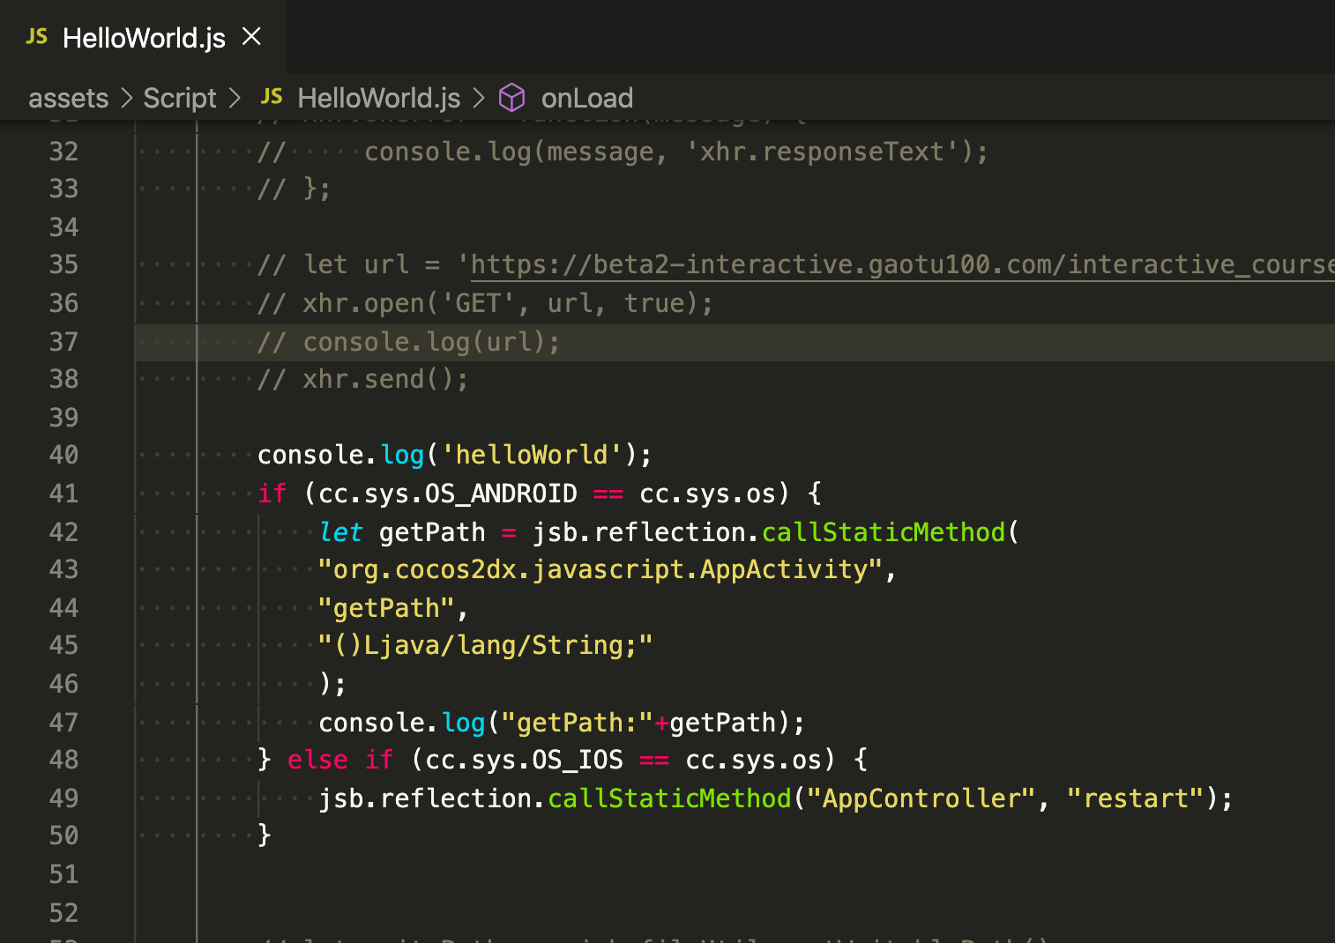Click line number 32 in gutter
1335x943 pixels.
pyautogui.click(x=63, y=152)
